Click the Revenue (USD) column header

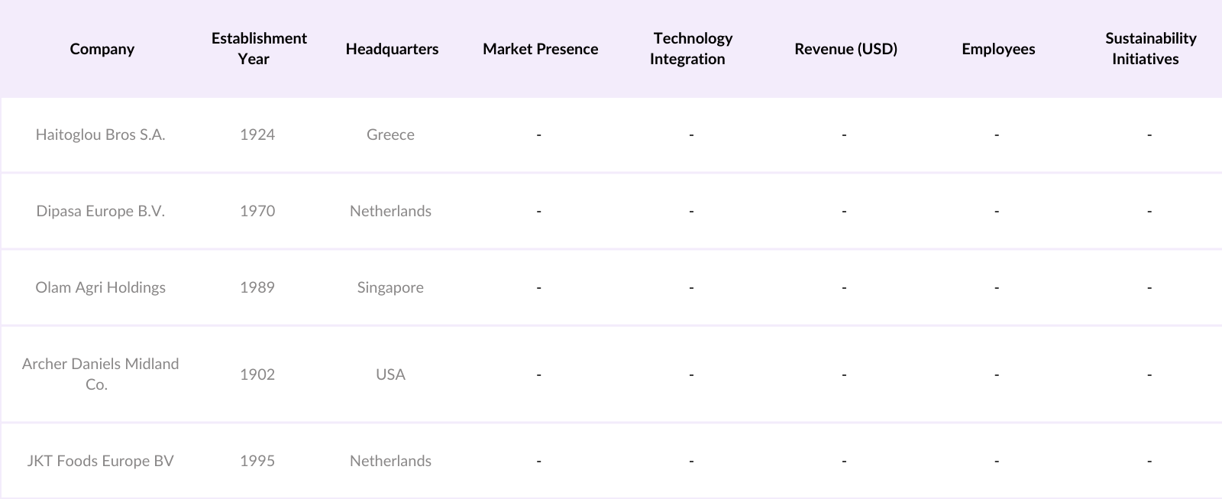[x=845, y=49]
